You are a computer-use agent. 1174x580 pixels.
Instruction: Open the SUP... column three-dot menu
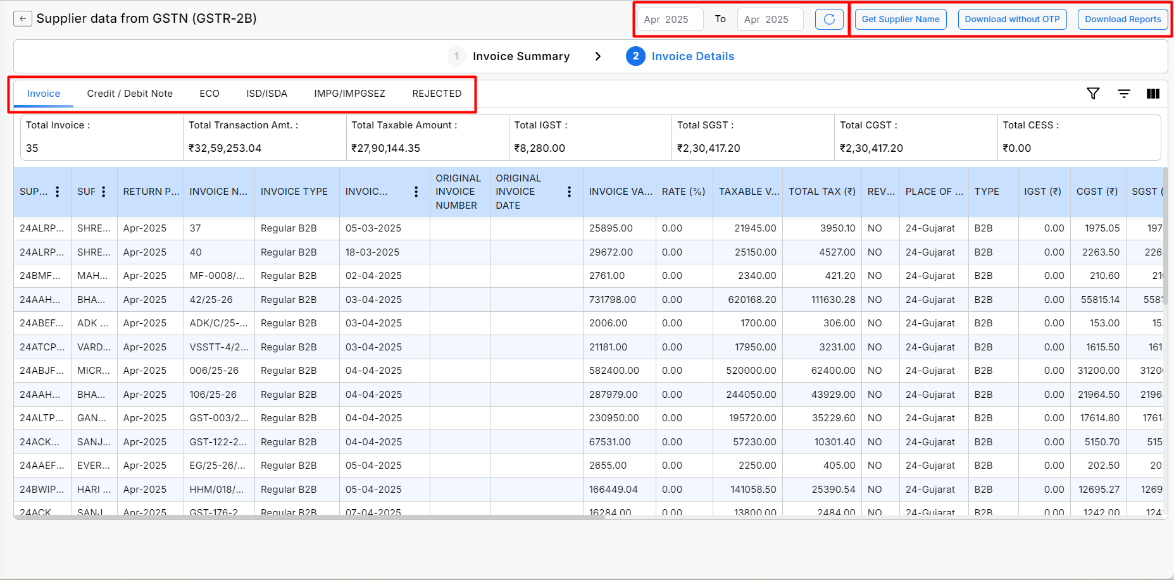58,192
